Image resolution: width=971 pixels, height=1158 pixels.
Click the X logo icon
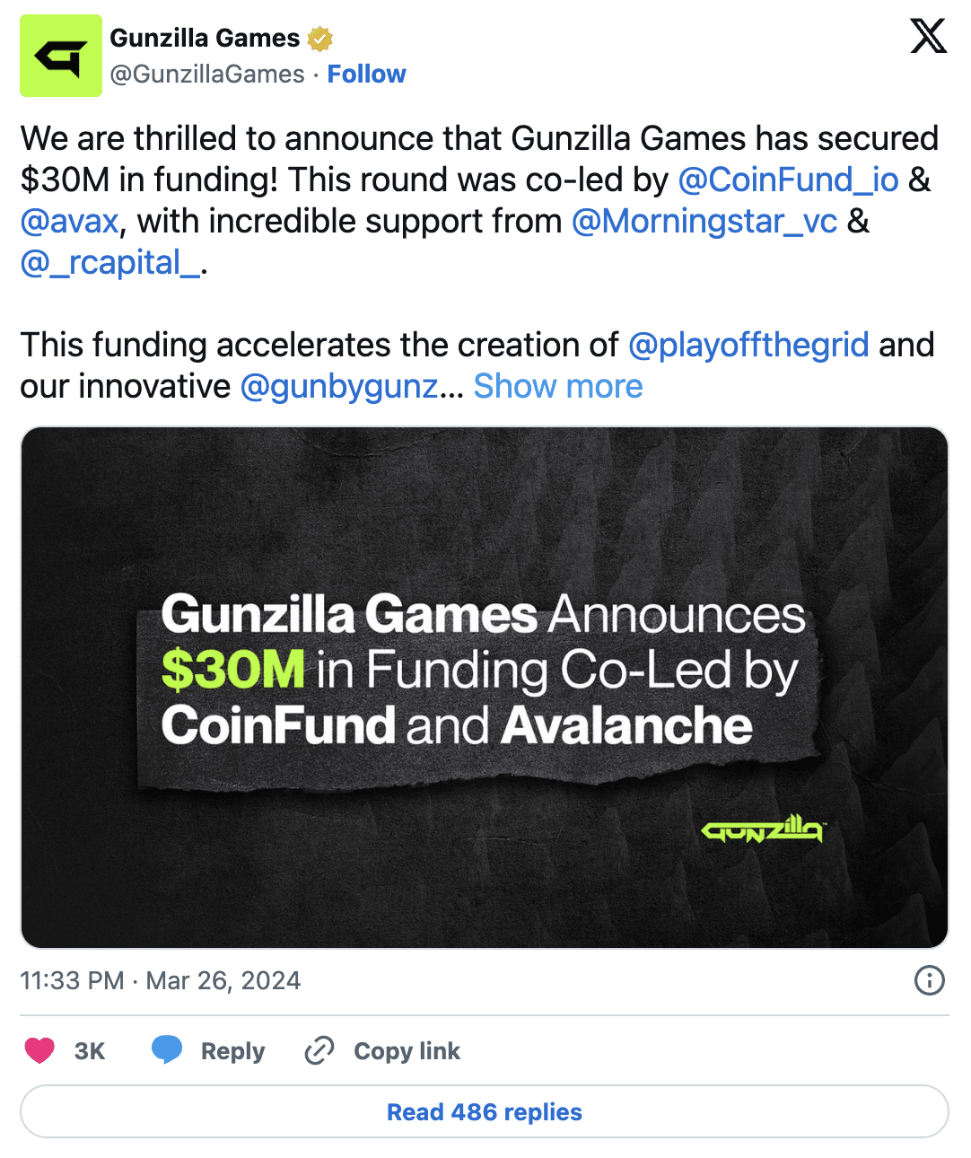[928, 37]
